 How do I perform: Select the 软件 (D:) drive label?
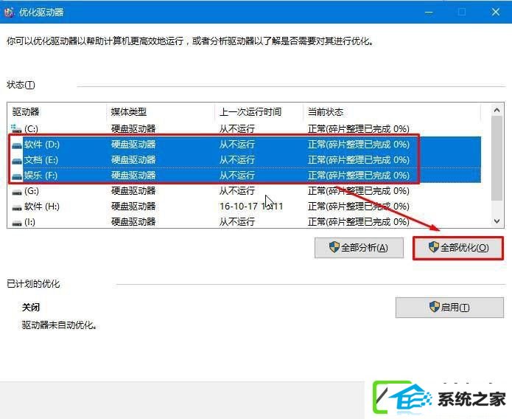point(42,145)
